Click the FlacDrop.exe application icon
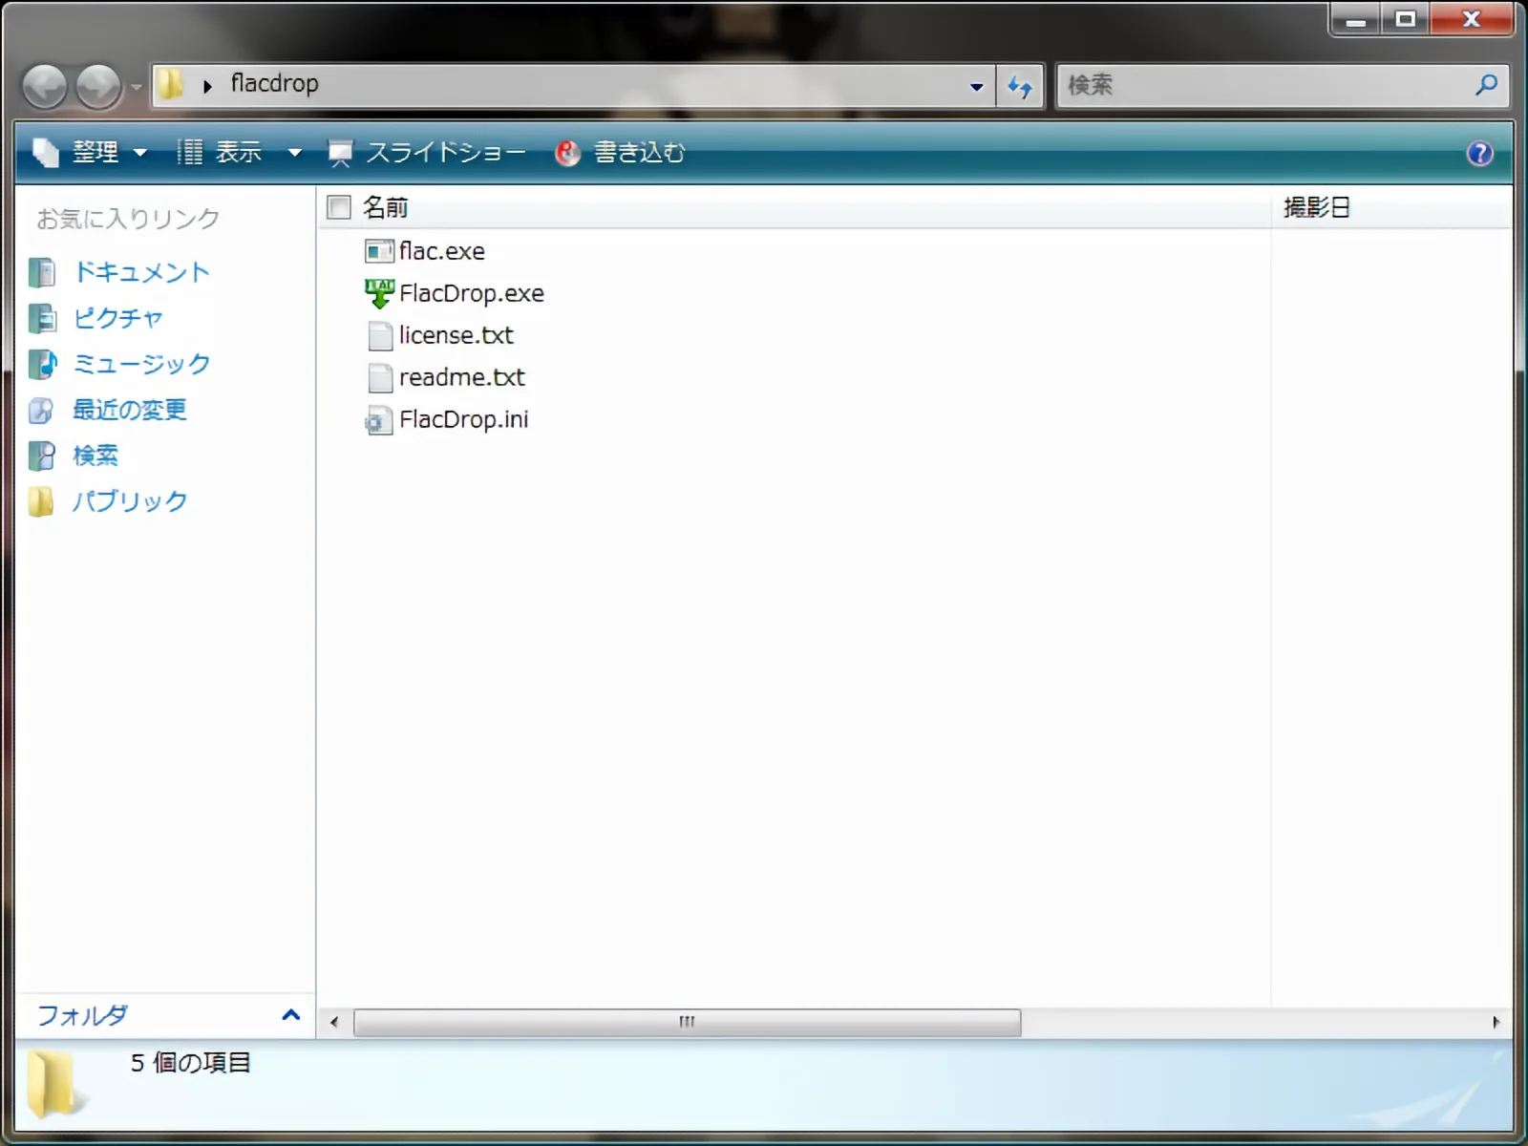Image resolution: width=1528 pixels, height=1146 pixels. pos(379,293)
